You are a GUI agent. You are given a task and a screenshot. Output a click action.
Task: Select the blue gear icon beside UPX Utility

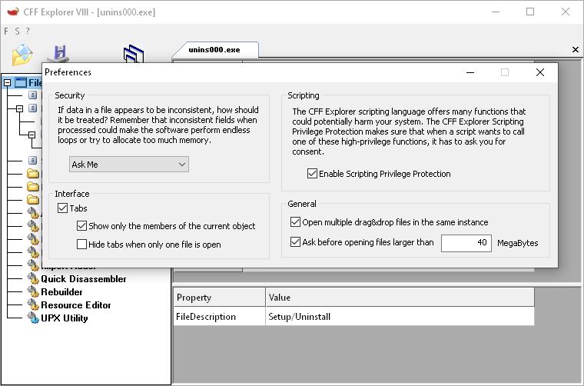coord(33,318)
